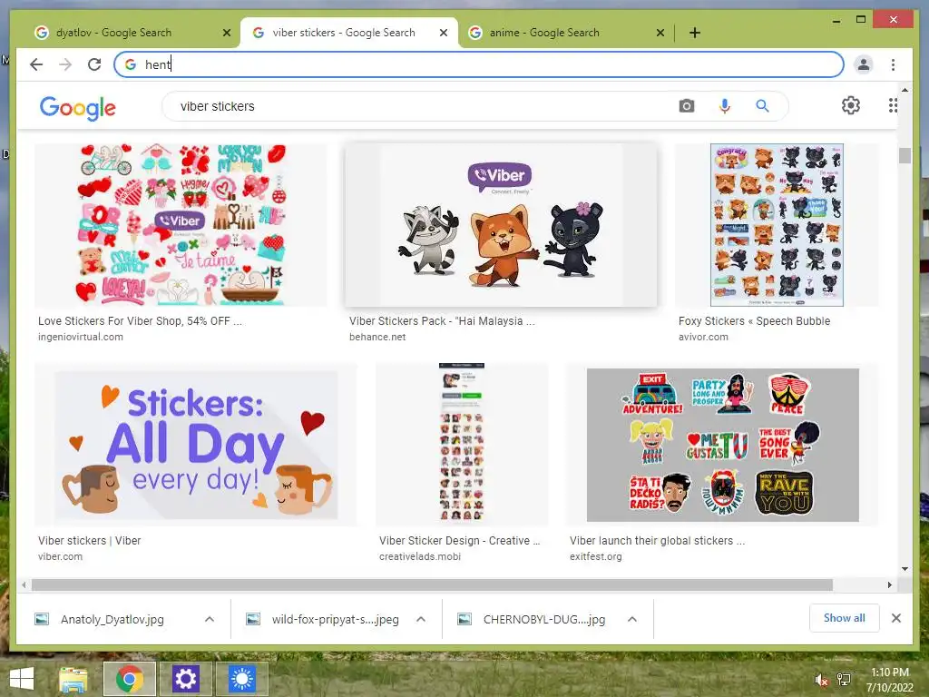Open a new tab with plus button
This screenshot has height=697, width=929.
click(x=695, y=33)
